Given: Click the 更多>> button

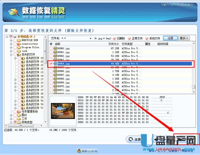Looking at the screenshot, I should coord(184,38).
